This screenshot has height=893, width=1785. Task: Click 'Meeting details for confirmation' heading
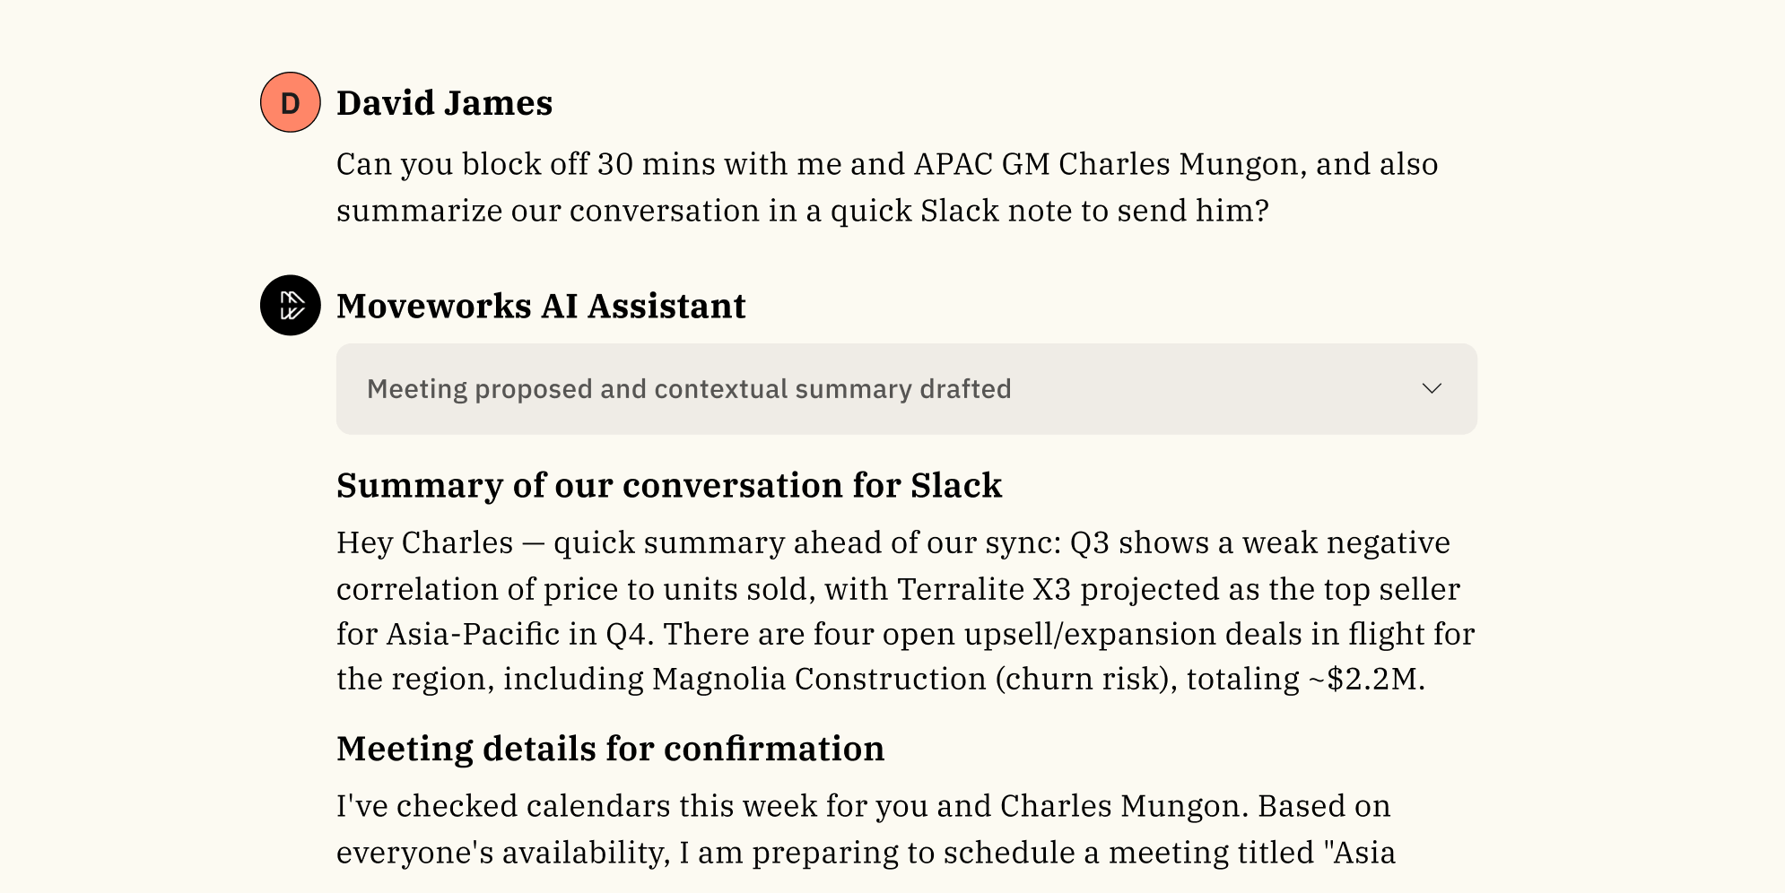coord(610,749)
